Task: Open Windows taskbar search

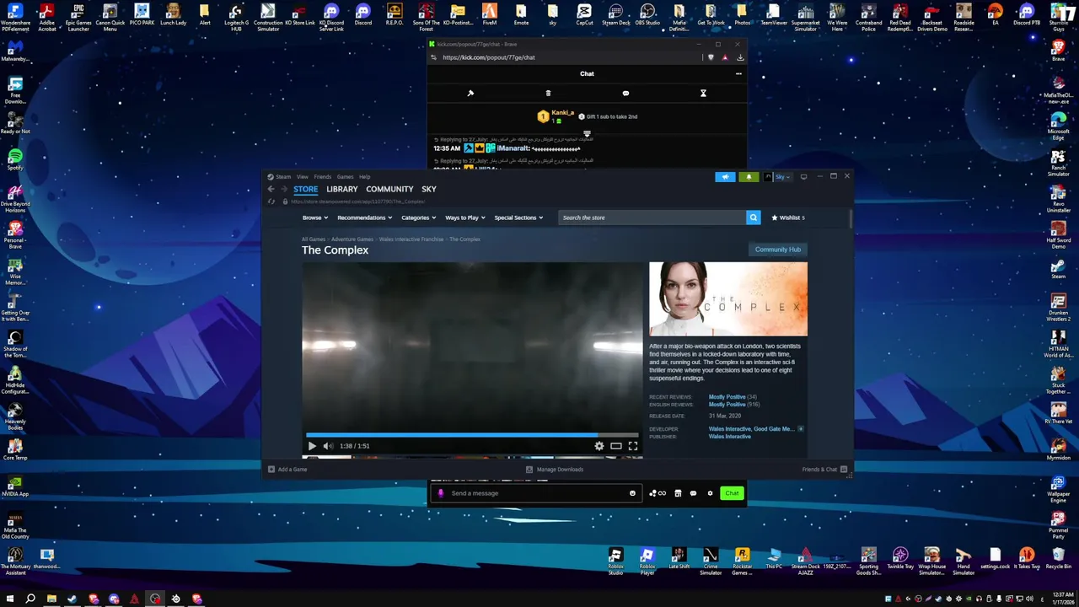Action: tap(30, 599)
